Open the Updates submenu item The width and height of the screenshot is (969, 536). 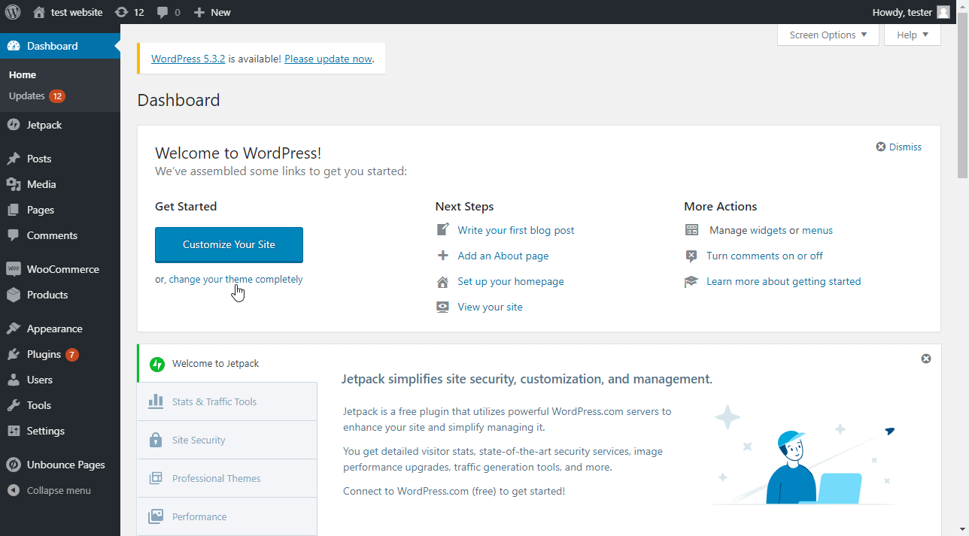[37, 96]
